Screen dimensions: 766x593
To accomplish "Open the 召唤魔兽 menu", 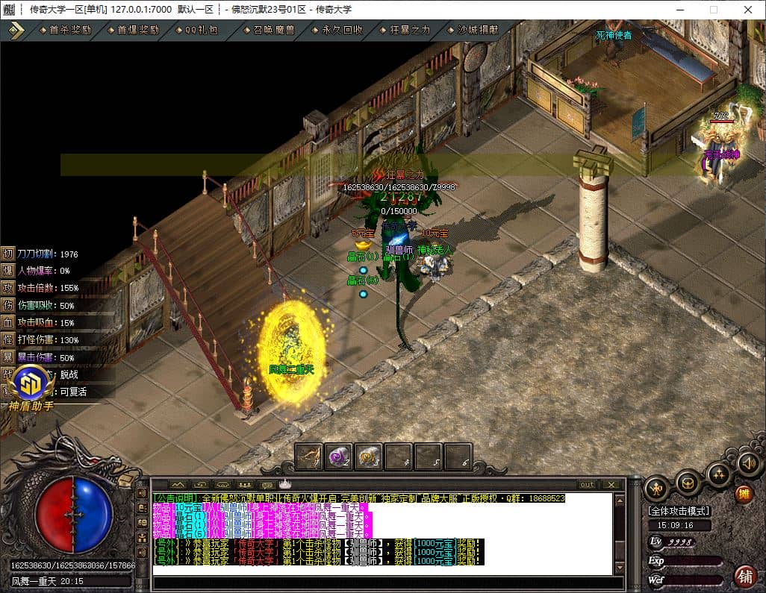I will (x=270, y=30).
